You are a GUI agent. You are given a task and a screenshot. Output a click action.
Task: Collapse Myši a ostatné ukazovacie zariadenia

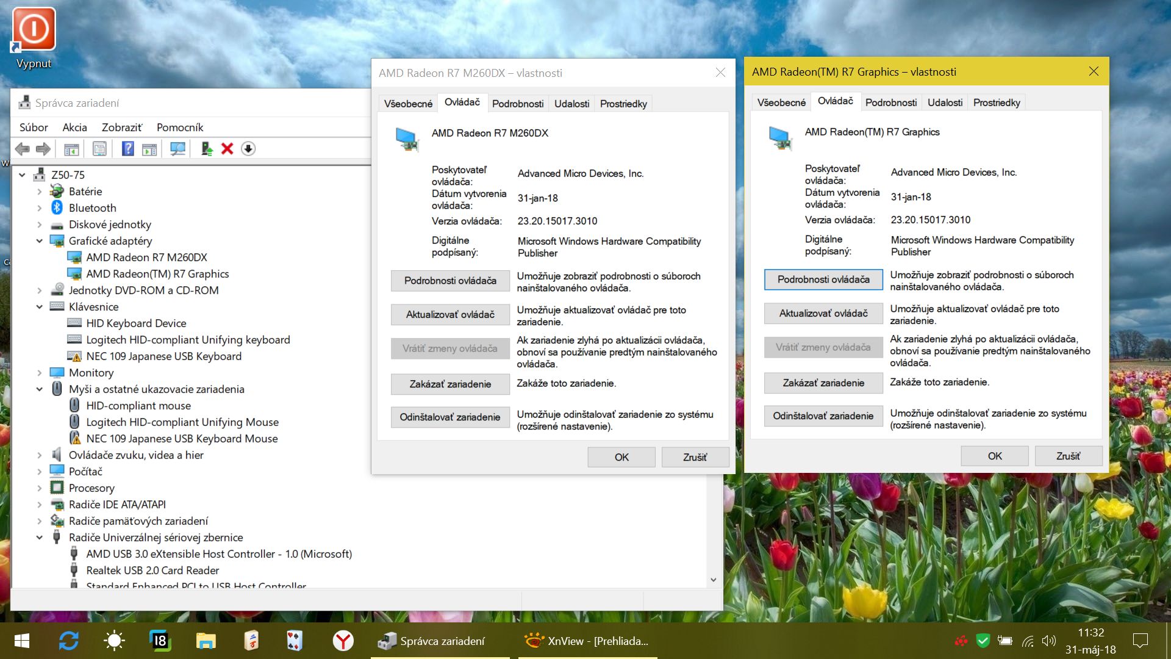[39, 389]
